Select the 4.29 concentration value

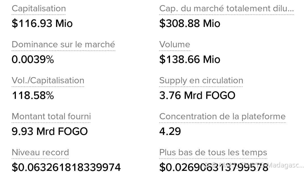(170, 131)
